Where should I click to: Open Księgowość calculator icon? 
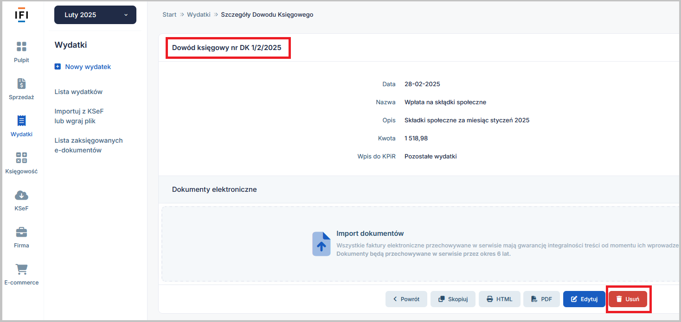point(21,158)
